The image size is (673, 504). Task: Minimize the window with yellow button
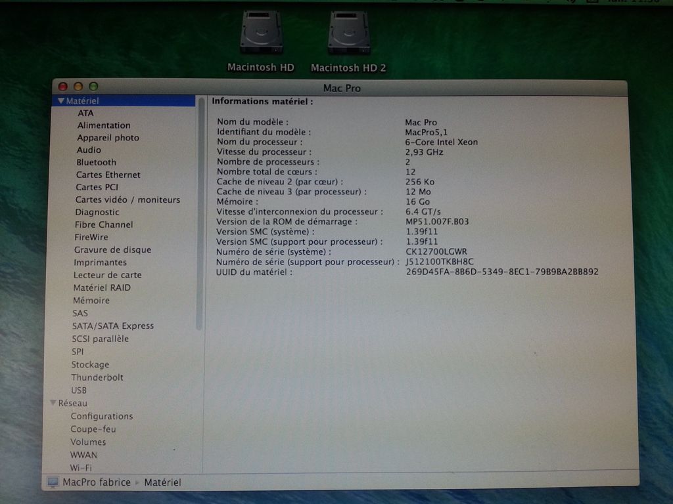click(x=78, y=87)
